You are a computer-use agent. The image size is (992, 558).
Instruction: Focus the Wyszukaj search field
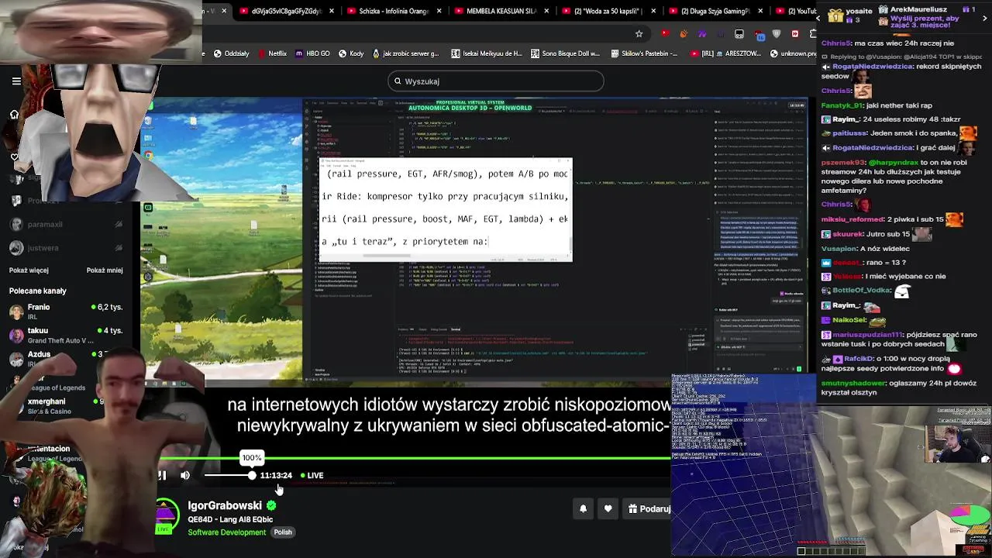[x=496, y=81]
